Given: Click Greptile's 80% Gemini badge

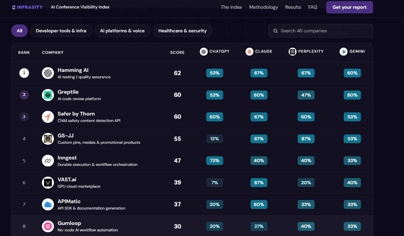Looking at the screenshot, I should pos(352,95).
